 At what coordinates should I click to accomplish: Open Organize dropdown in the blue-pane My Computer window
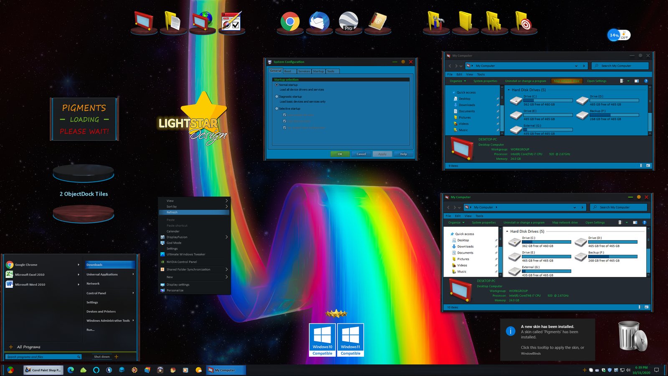tap(458, 81)
